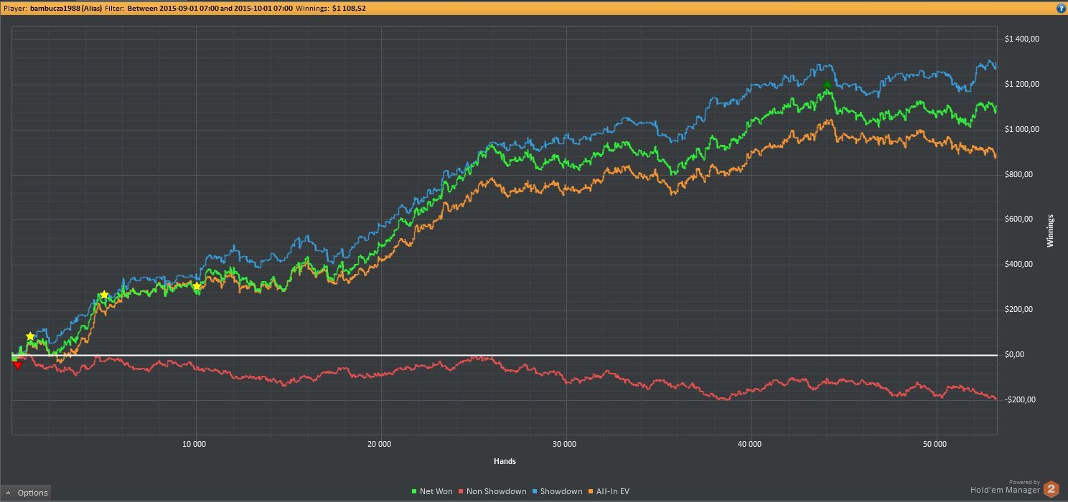
Task: Click the $1 200,00 axis label
Action: (1021, 85)
